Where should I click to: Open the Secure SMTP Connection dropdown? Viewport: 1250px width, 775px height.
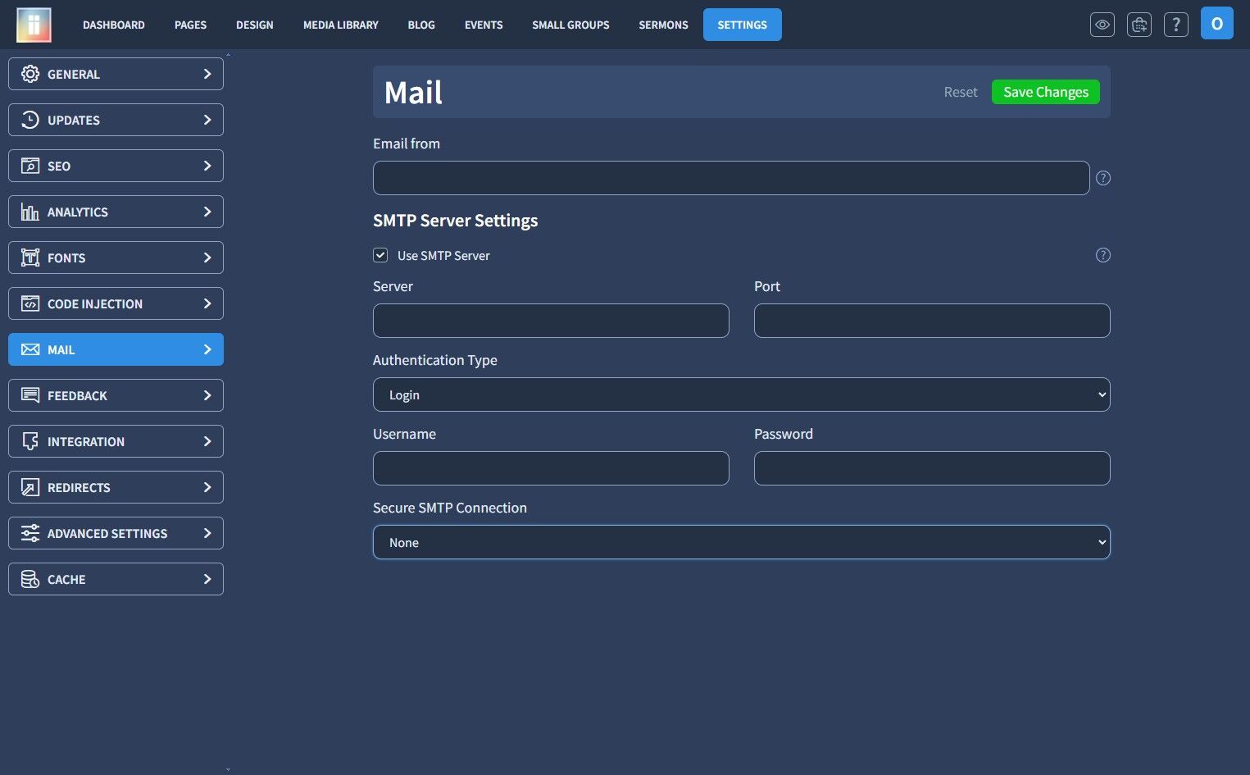[742, 542]
